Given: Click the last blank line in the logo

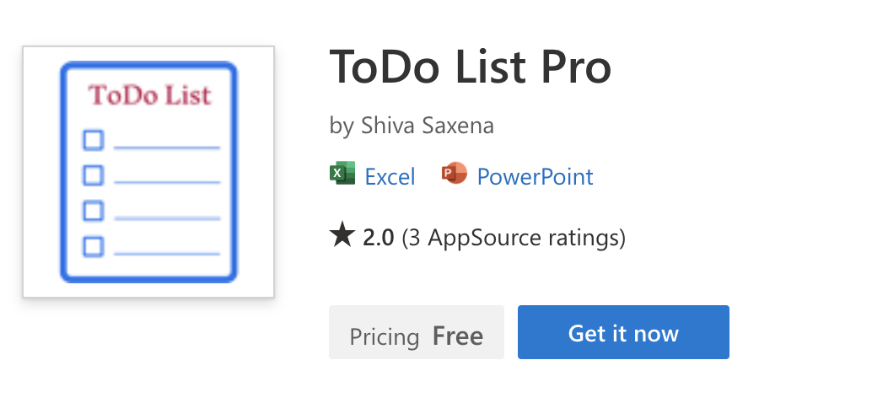Looking at the screenshot, I should tap(166, 254).
